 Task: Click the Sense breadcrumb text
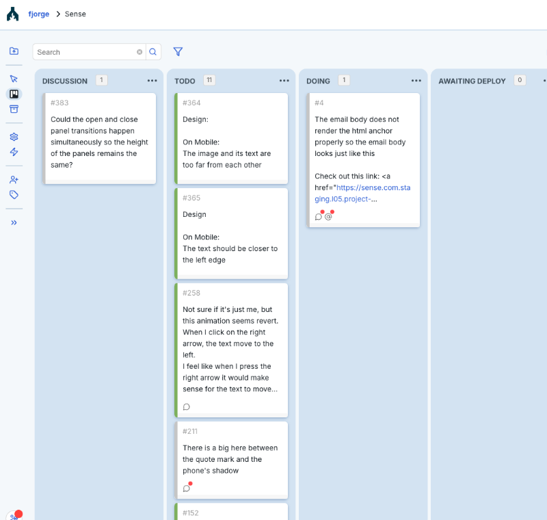click(75, 14)
